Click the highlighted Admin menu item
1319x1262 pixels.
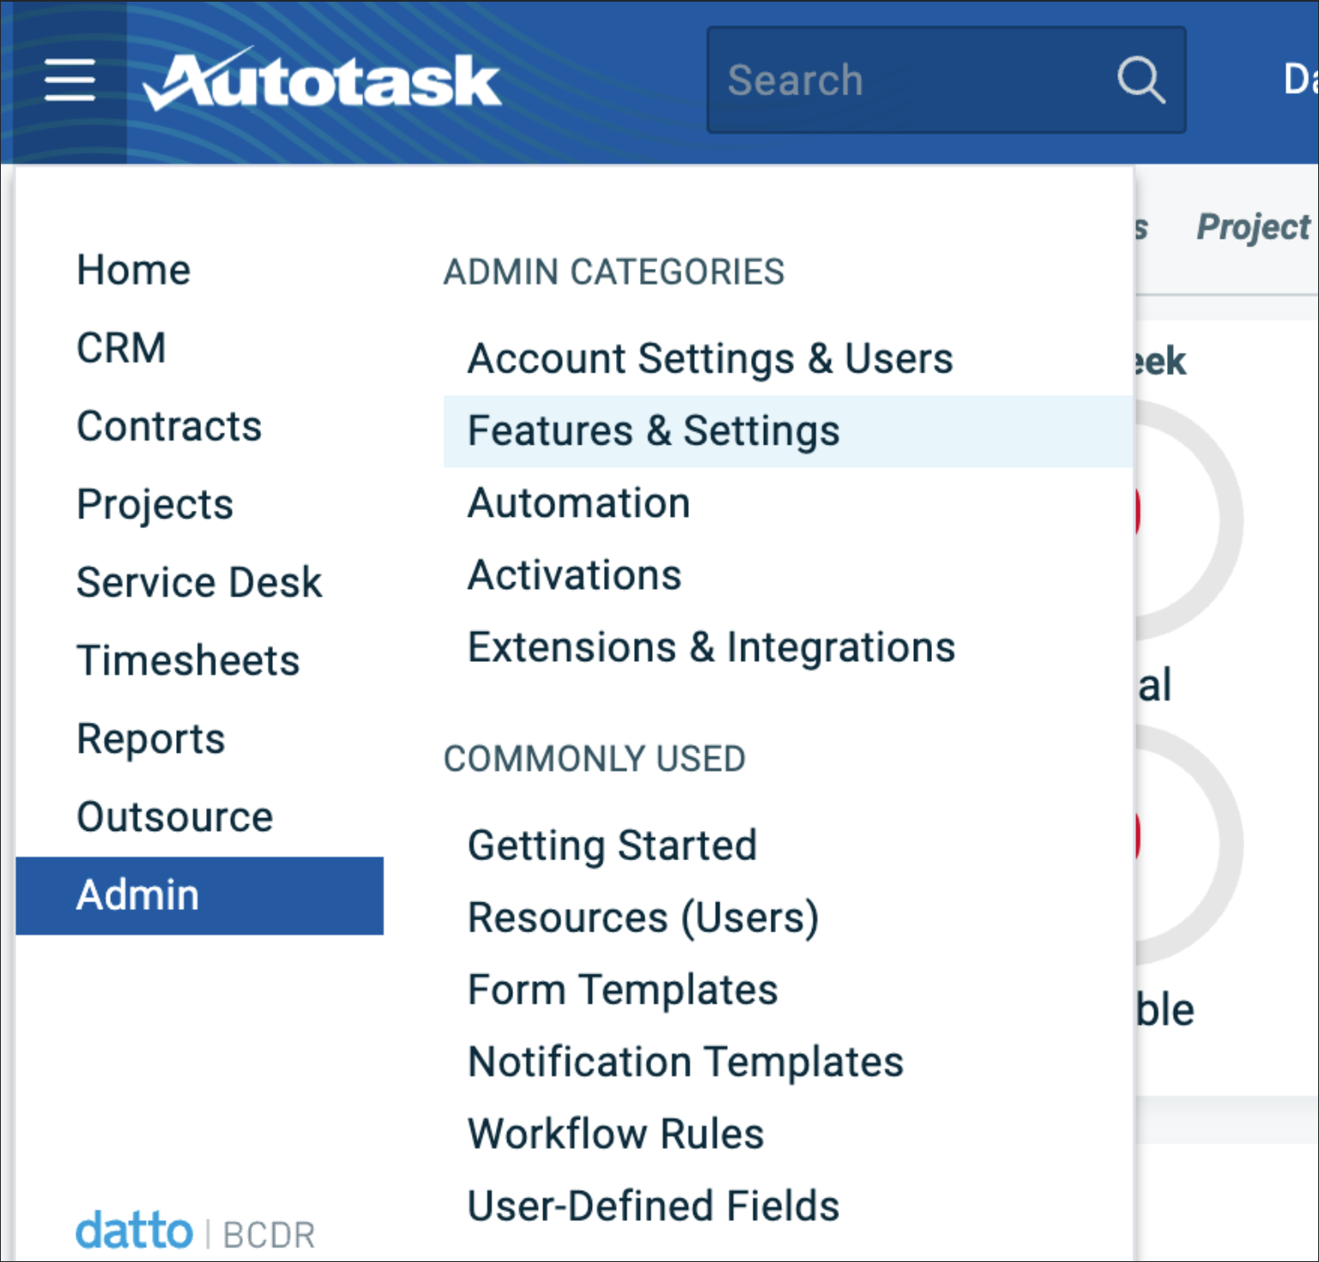(199, 895)
